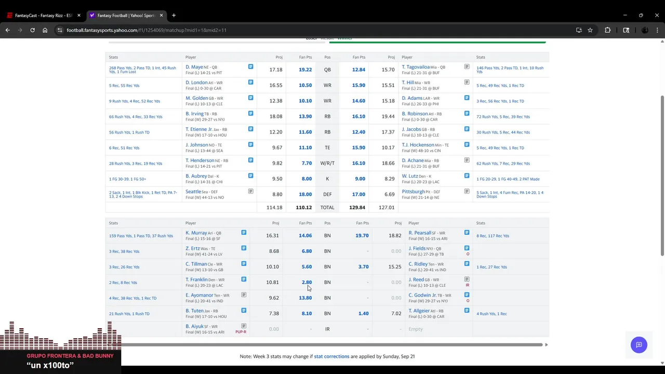This screenshot has height=374, width=665.
Task: Open a new browser tab
Action: pyautogui.click(x=174, y=16)
